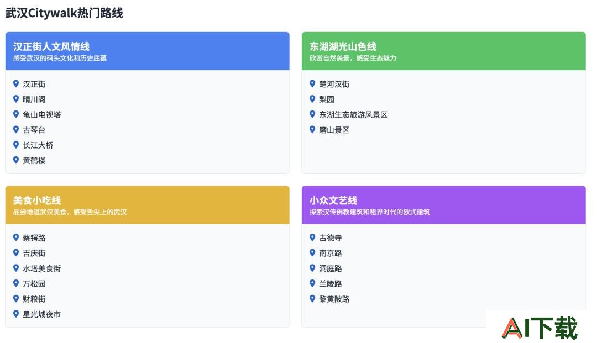The width and height of the screenshot is (597, 343).
Task: Click the pin icon beside 黎黄陂路
Action: (312, 298)
